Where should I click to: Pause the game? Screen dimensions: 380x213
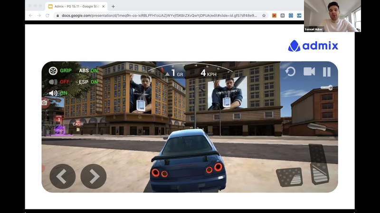click(327, 72)
